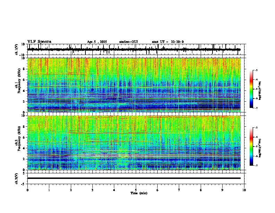Click time-axis tick label "7"
The height and width of the screenshot is (213, 275).
click(179, 190)
